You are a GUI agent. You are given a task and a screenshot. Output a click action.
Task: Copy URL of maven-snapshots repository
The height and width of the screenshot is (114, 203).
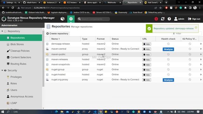tap(147, 65)
